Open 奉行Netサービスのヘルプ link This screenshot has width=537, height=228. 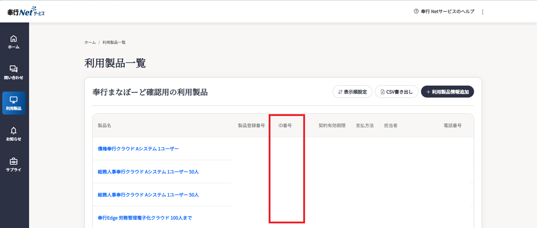tap(448, 11)
